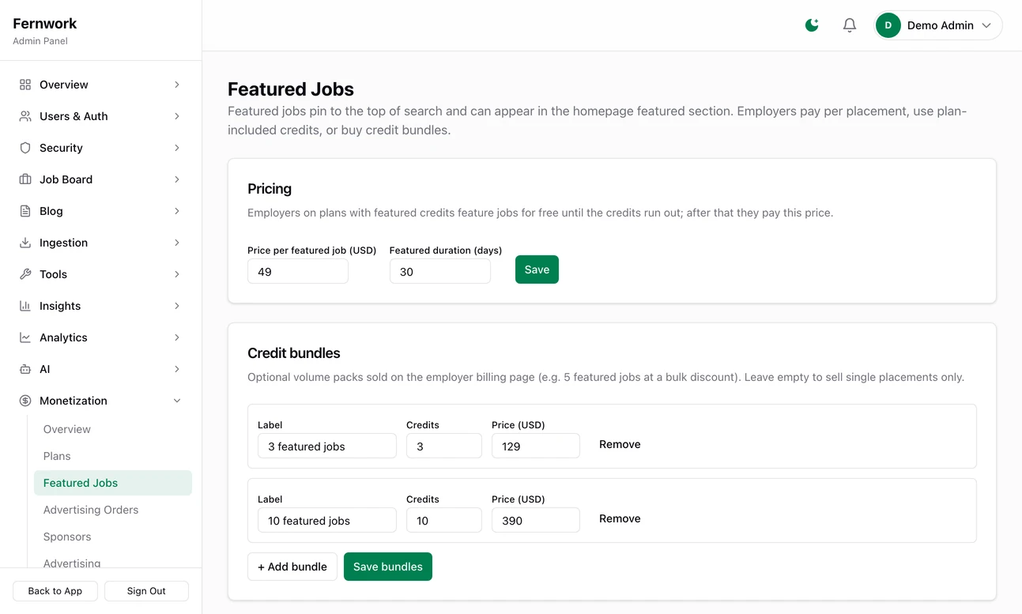Open the Demo Admin account dropdown

pyautogui.click(x=938, y=25)
